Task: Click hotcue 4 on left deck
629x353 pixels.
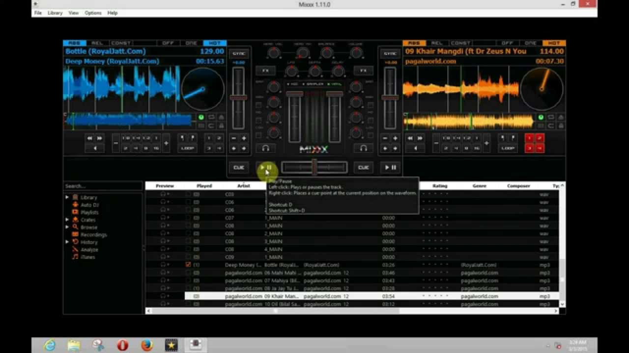Action: pyautogui.click(x=219, y=148)
